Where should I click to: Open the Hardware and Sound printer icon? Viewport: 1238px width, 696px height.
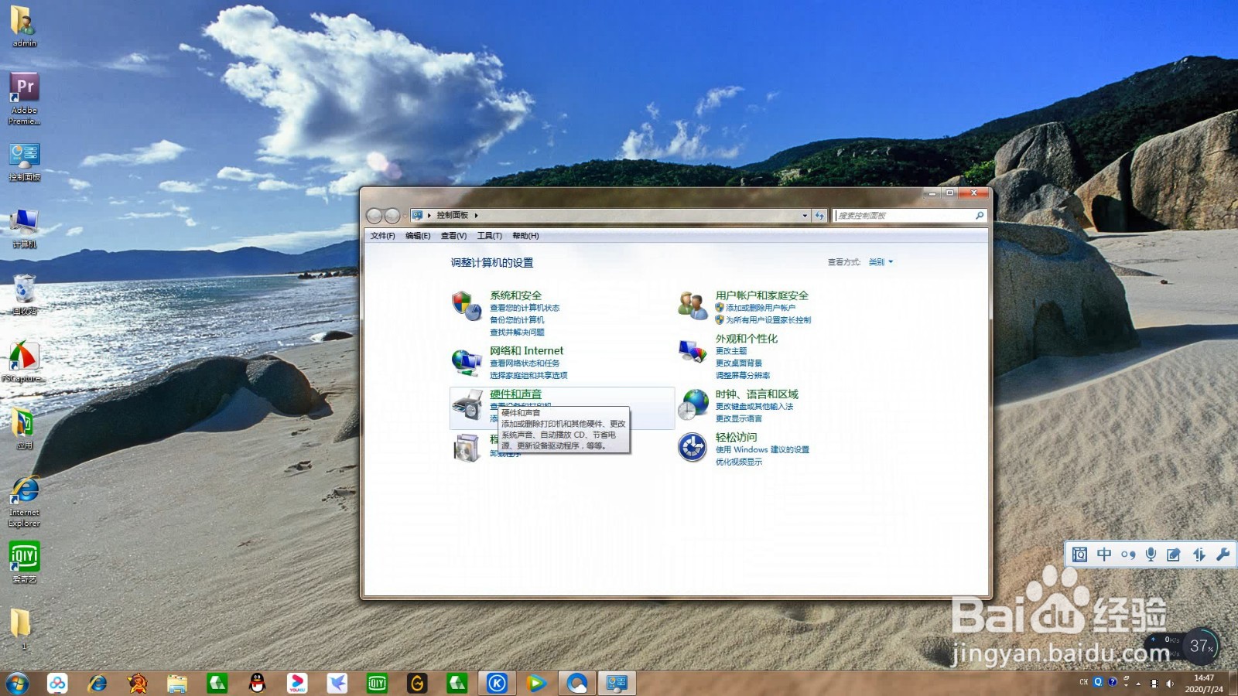(x=467, y=405)
